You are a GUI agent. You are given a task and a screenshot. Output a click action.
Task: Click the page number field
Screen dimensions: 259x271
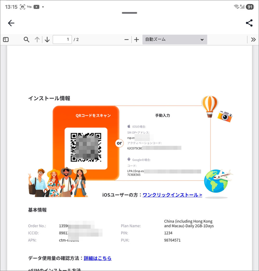[62, 40]
